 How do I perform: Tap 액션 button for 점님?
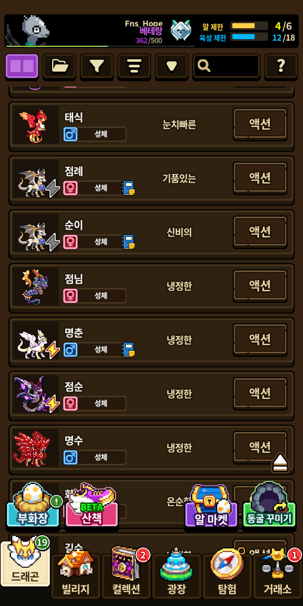point(260,286)
